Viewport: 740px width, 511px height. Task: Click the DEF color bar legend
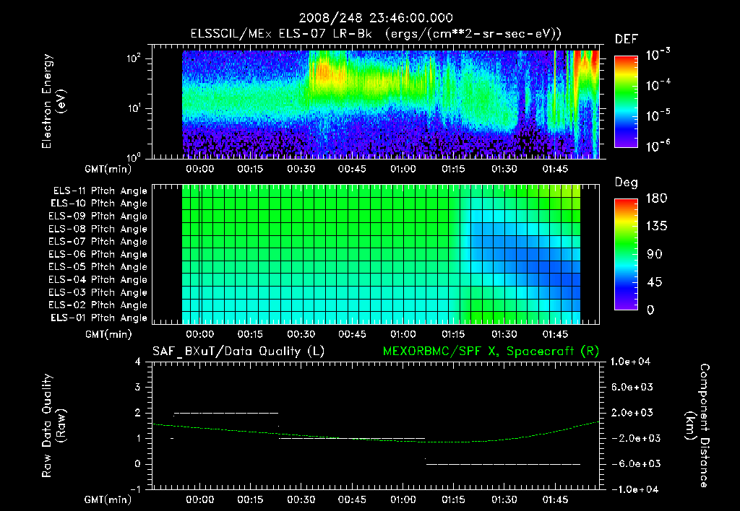[626, 101]
